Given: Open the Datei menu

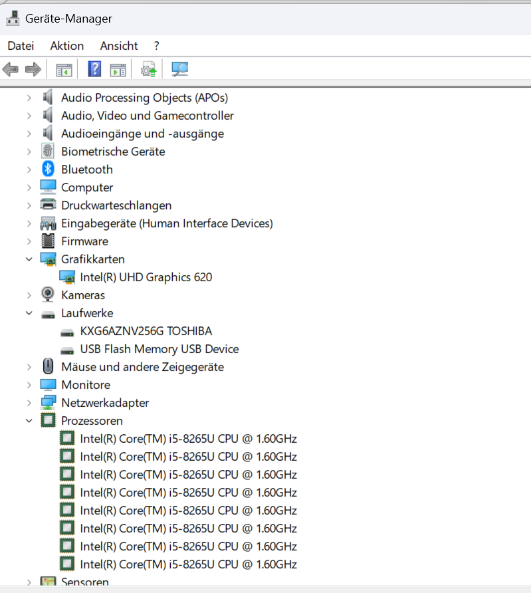Looking at the screenshot, I should 21,46.
